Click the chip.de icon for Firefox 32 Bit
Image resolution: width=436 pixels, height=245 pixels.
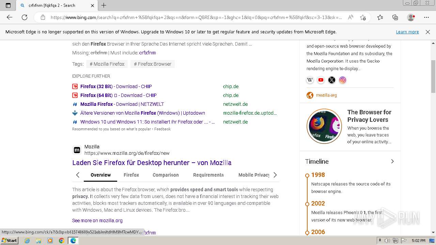click(75, 86)
